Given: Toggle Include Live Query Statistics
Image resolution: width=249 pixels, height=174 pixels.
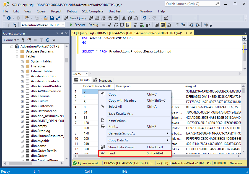Looking at the screenshot, I should 142,25.
